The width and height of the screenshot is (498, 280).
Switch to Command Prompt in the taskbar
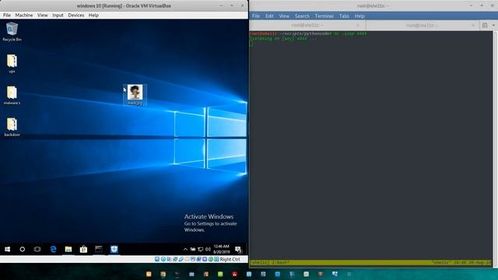tap(99, 249)
